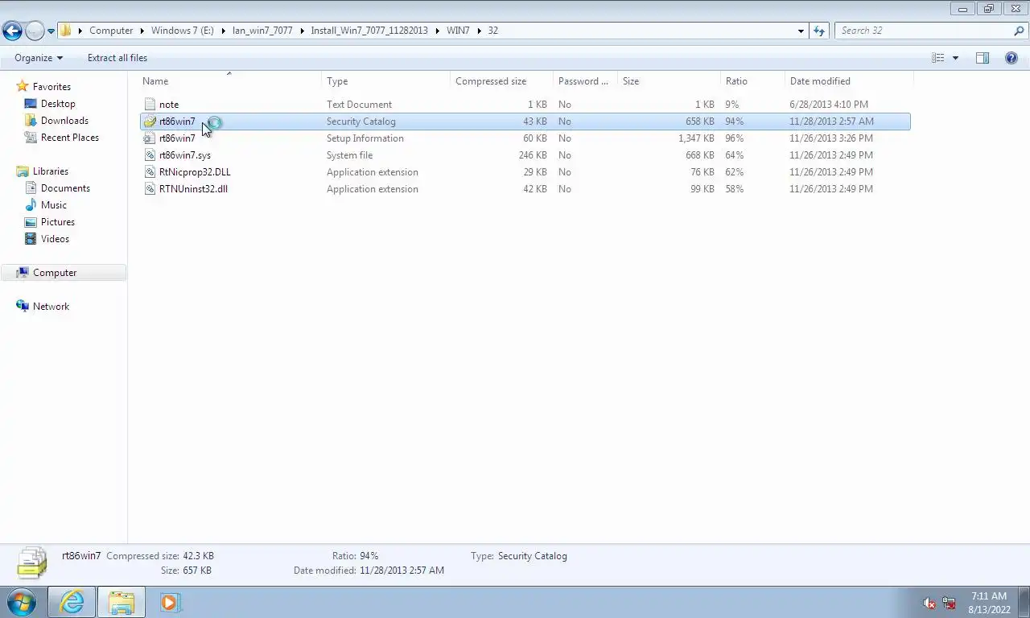Open the Videos library
1030x618 pixels.
click(x=55, y=239)
